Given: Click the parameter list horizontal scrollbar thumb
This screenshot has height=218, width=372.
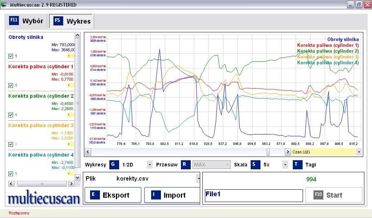Looking at the screenshot, I should click(42, 184).
